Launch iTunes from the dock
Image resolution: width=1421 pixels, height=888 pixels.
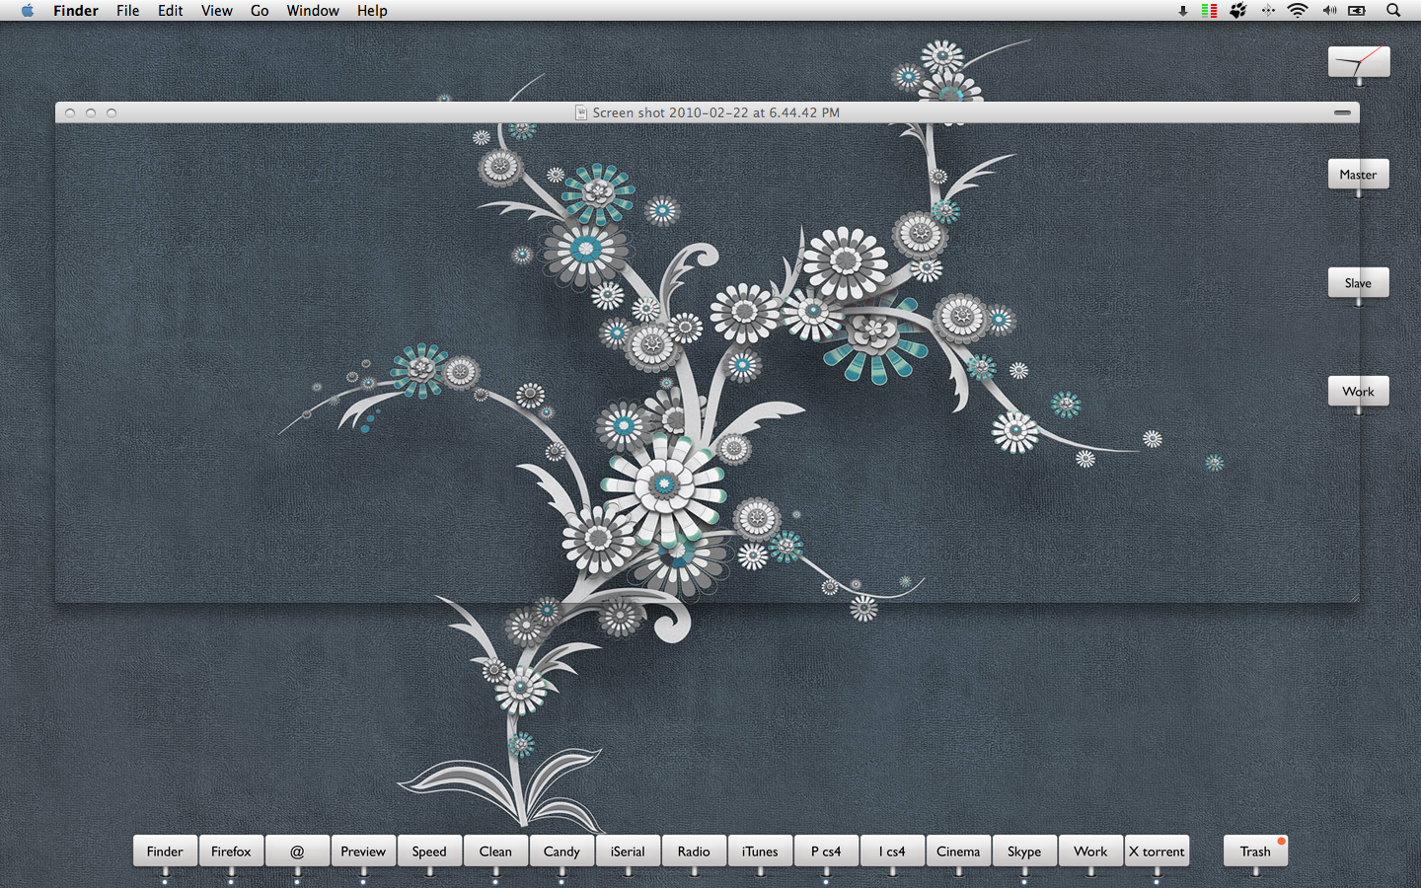coord(760,851)
